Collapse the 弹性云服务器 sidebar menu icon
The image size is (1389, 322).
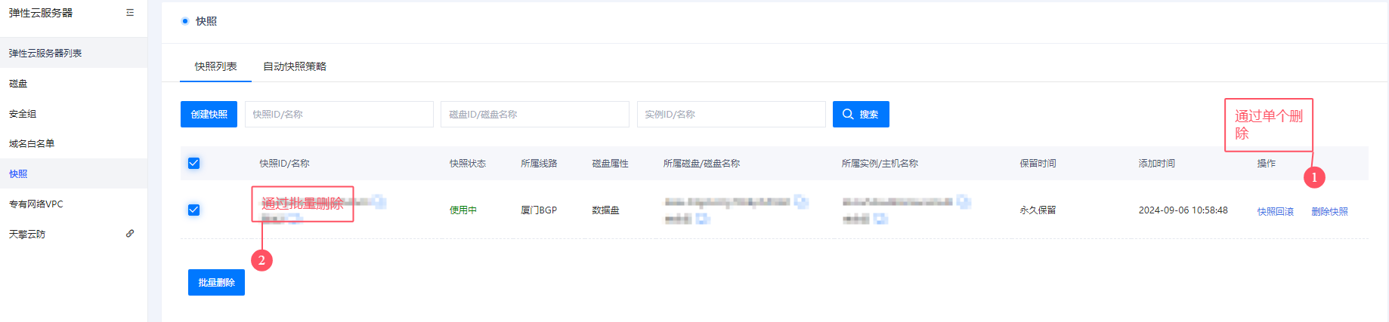pos(130,13)
